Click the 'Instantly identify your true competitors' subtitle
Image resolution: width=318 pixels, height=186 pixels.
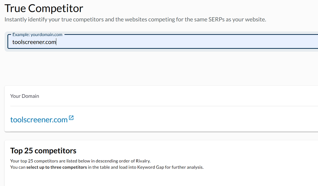[x=135, y=20]
